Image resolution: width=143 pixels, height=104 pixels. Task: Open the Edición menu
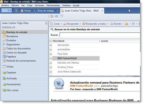(15, 5)
